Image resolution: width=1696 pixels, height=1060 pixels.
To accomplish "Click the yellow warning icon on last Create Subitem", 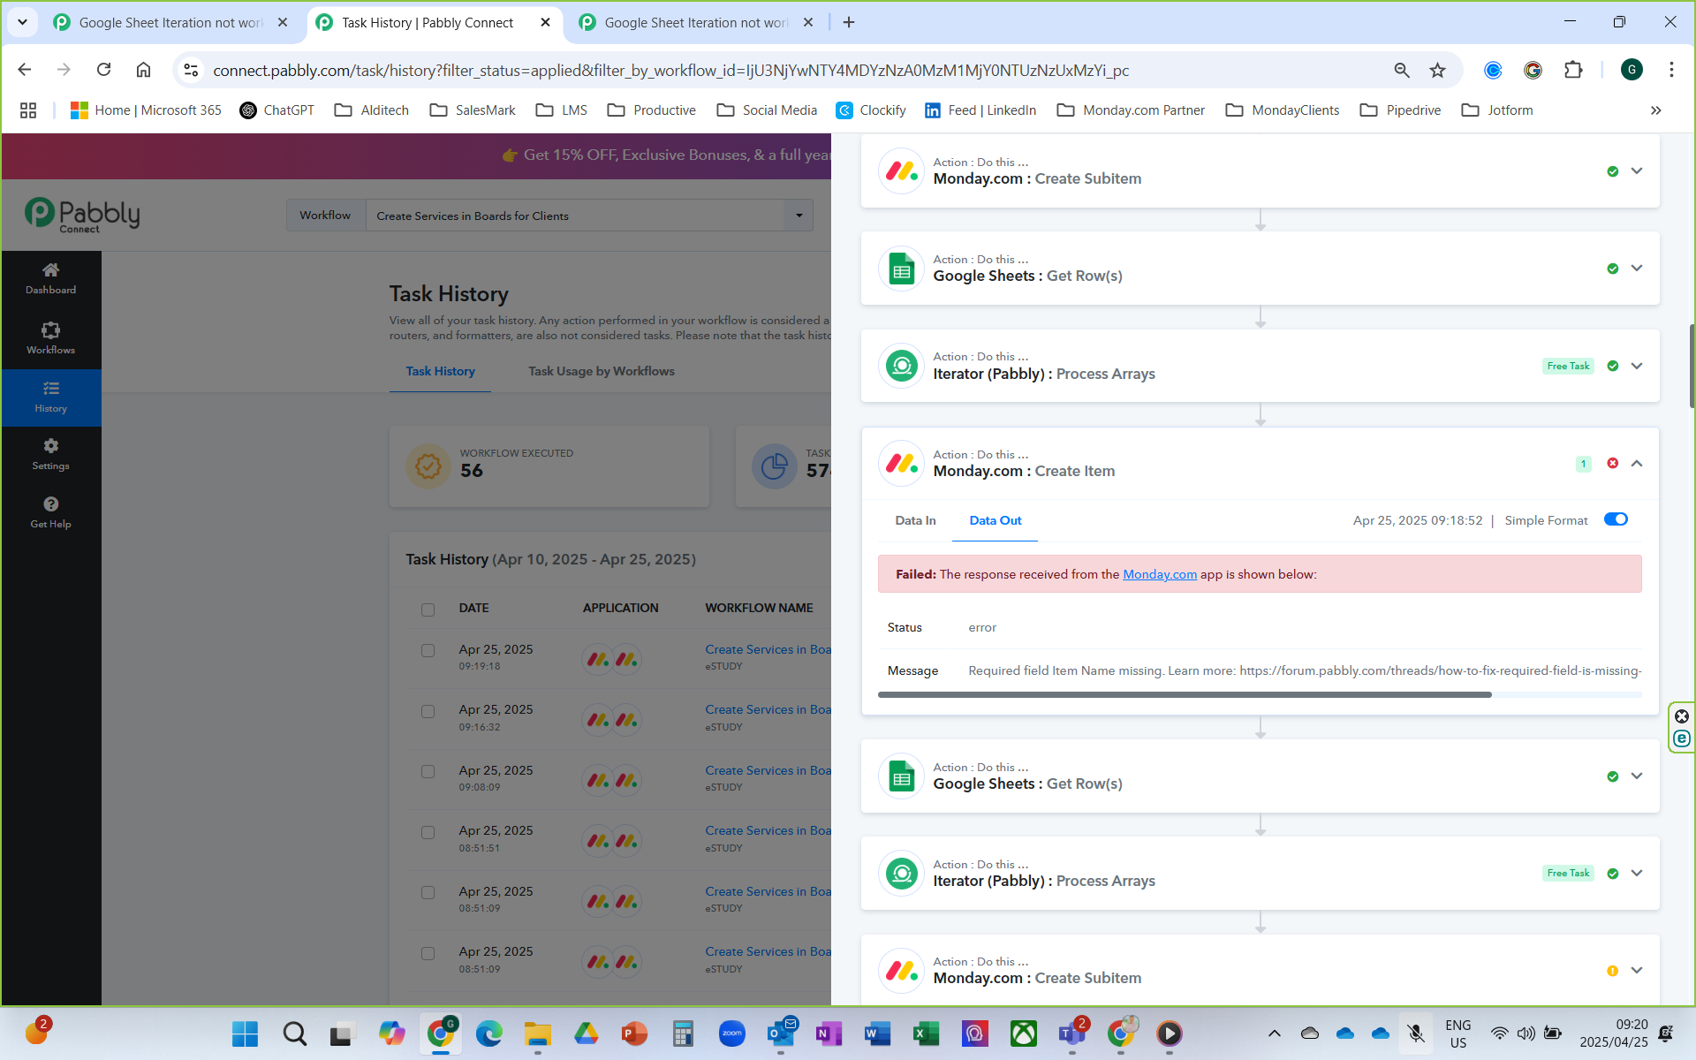I will (1612, 971).
